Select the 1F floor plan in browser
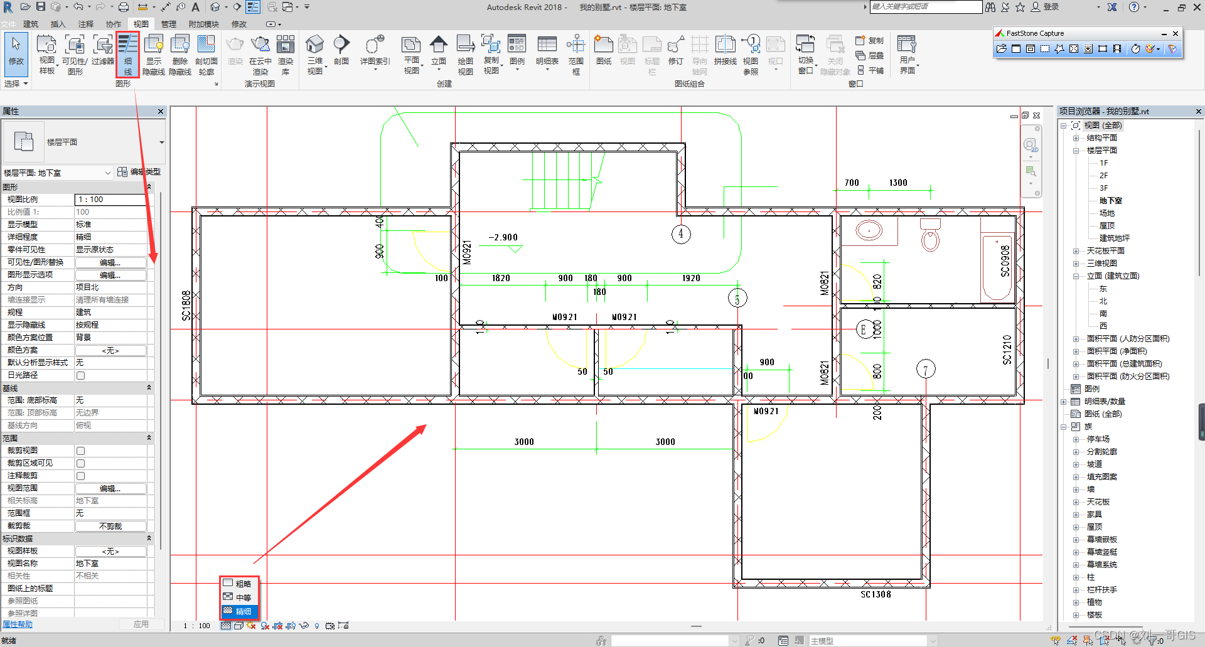 (1104, 163)
